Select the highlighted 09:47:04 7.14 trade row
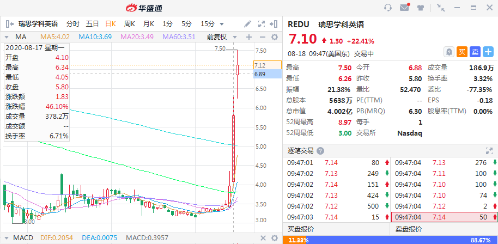The height and width of the screenshot is (244, 498). (444, 217)
